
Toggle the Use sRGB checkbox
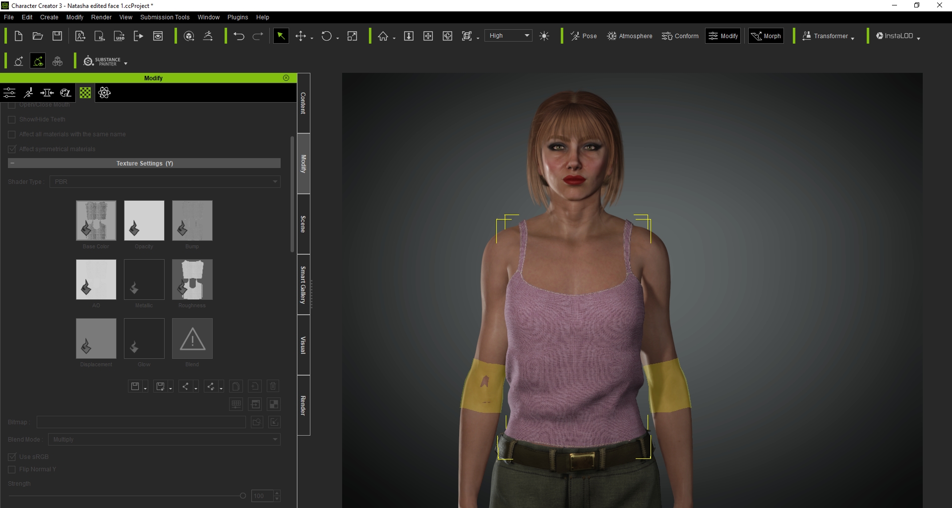pyautogui.click(x=12, y=457)
